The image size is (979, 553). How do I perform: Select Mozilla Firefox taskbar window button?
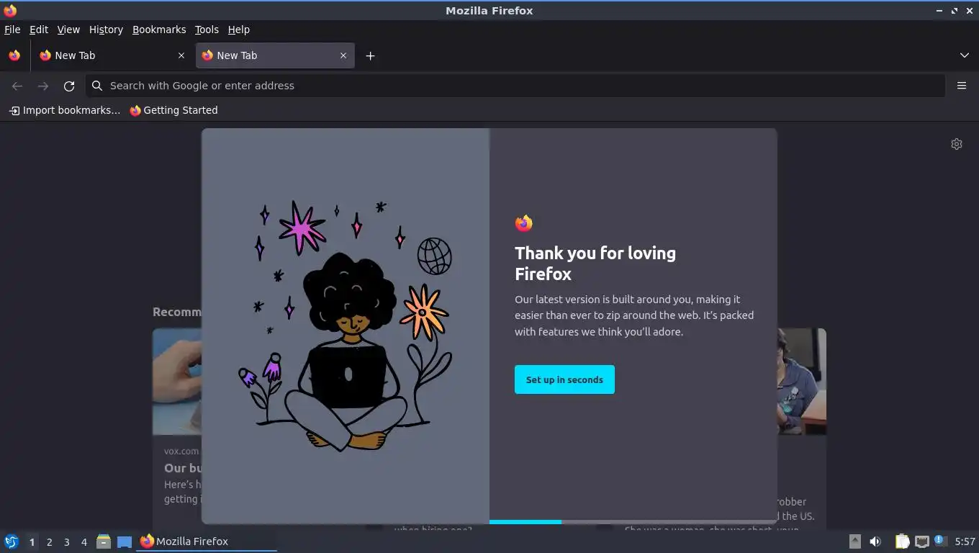(x=207, y=541)
